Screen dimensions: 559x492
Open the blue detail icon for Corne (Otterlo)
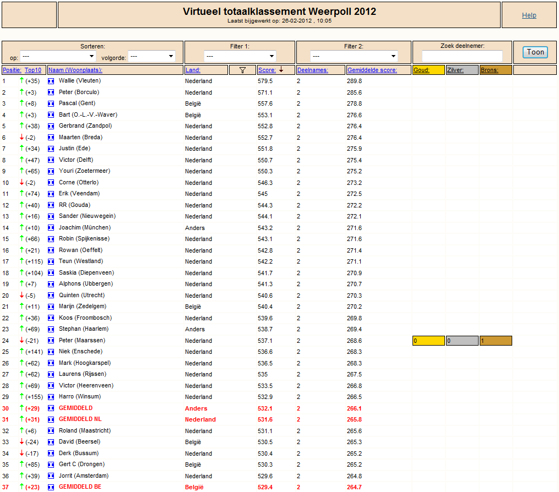[x=51, y=183]
